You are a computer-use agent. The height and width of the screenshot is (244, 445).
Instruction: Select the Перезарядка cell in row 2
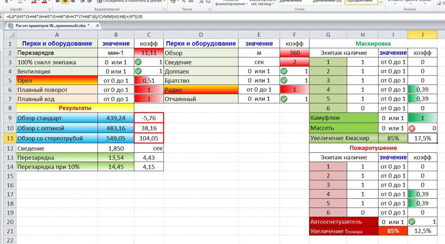coord(57,53)
